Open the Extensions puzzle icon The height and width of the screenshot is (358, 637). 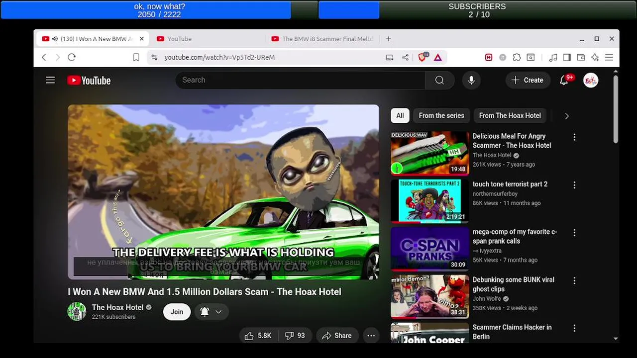click(x=517, y=57)
